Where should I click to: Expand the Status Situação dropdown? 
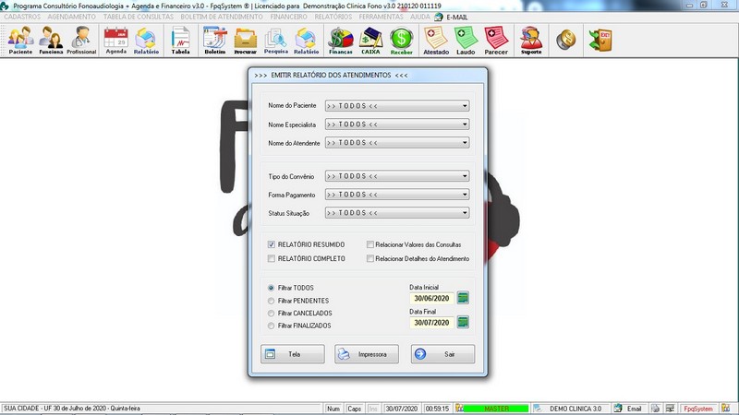click(x=465, y=213)
